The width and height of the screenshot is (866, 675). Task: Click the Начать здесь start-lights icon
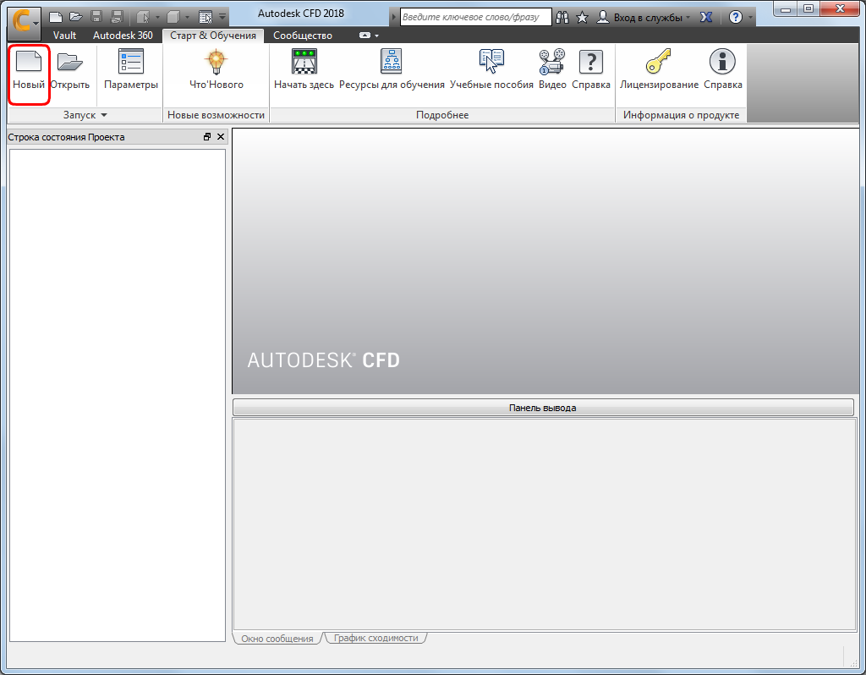click(x=304, y=61)
